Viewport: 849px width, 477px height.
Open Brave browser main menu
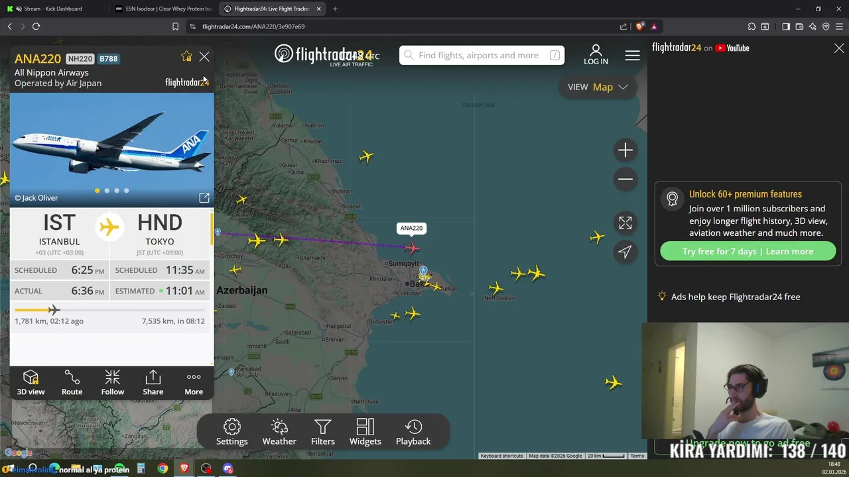point(839,26)
